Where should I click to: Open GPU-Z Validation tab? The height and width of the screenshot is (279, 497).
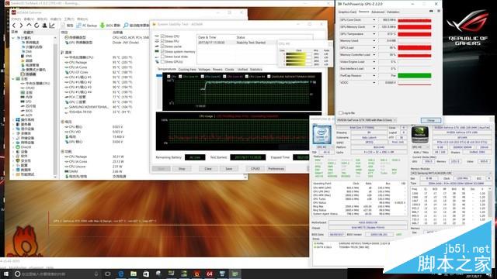(393, 12)
